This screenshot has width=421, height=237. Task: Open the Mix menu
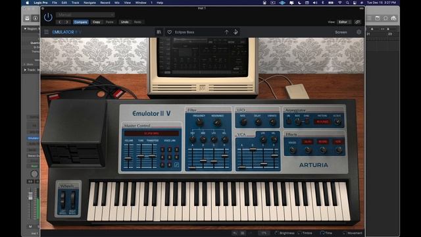[117, 3]
